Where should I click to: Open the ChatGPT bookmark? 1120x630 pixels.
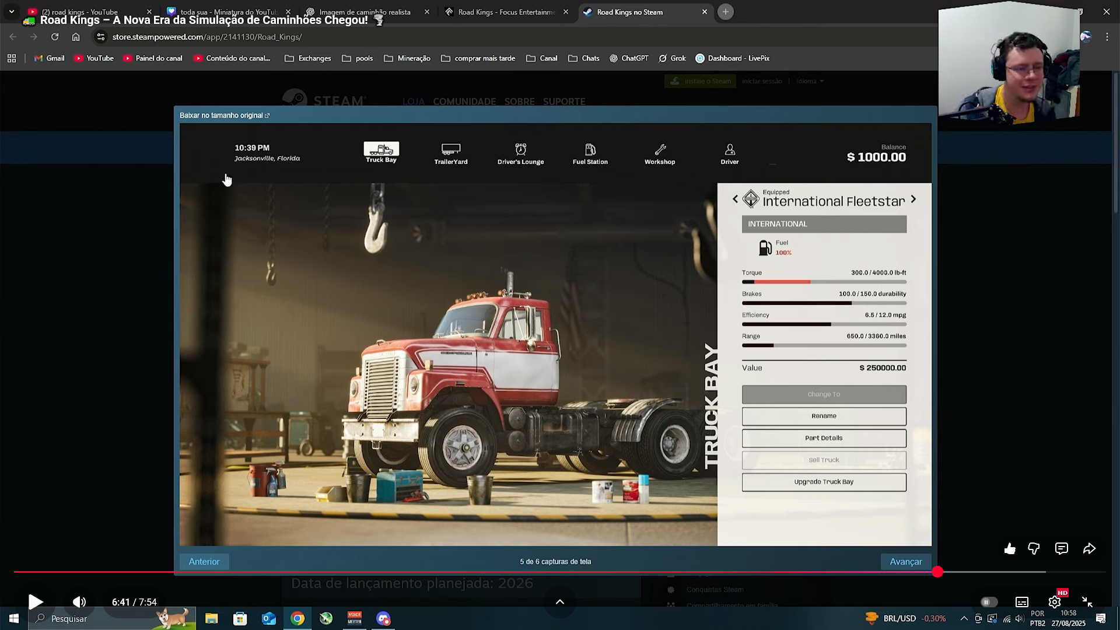(629, 58)
